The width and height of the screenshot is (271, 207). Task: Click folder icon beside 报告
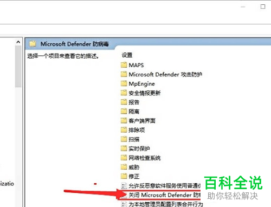124,102
